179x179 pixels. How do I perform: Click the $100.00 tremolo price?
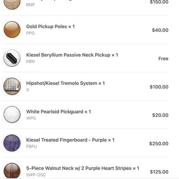(159, 87)
